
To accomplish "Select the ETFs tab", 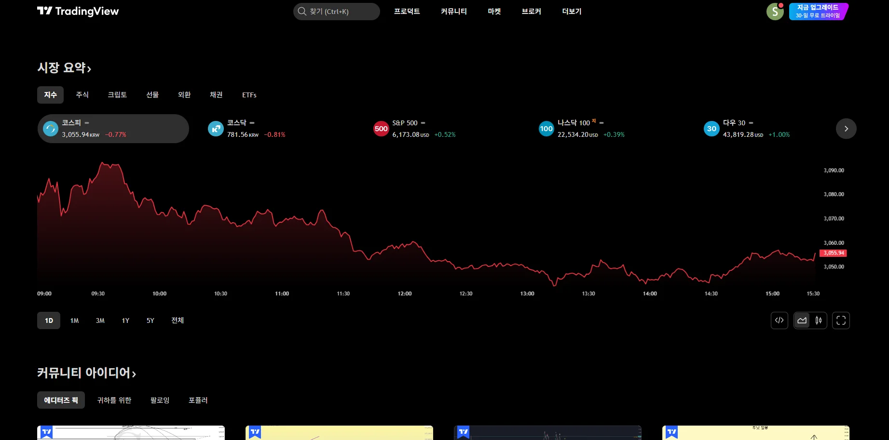I will 249,95.
